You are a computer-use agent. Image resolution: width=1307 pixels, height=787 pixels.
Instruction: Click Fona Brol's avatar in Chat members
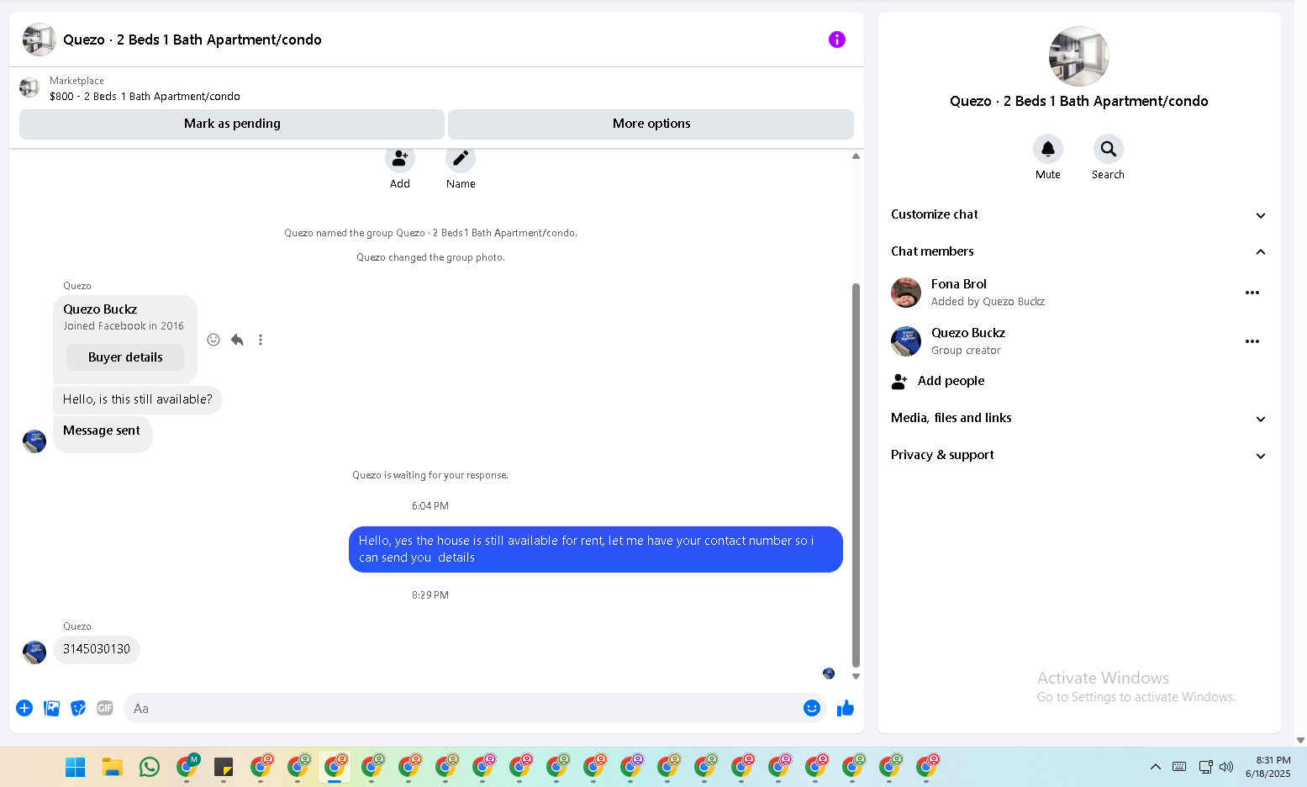[906, 293]
